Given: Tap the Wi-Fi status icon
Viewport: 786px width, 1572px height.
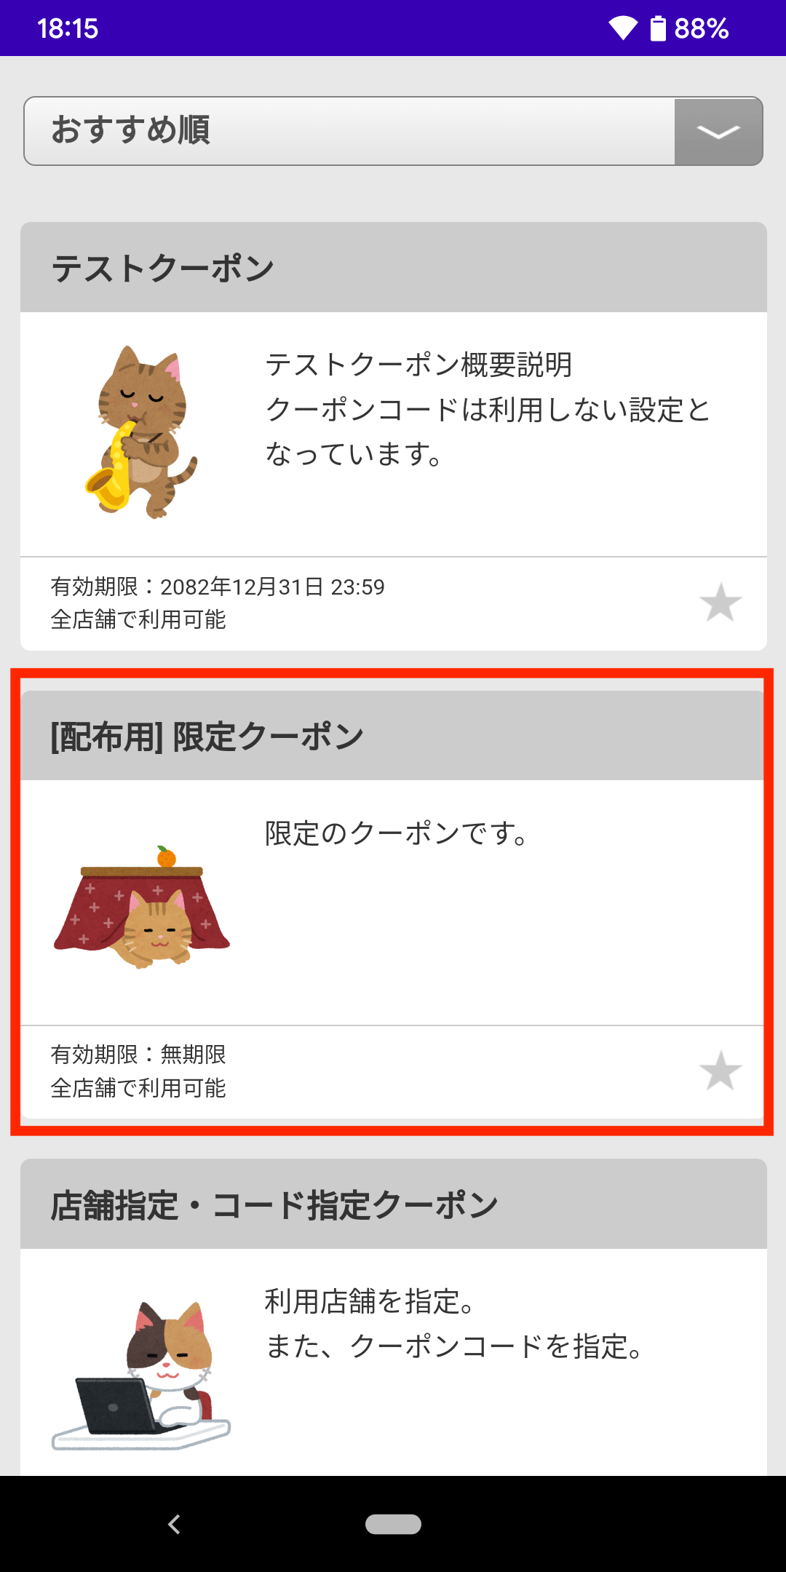Looking at the screenshot, I should (623, 28).
